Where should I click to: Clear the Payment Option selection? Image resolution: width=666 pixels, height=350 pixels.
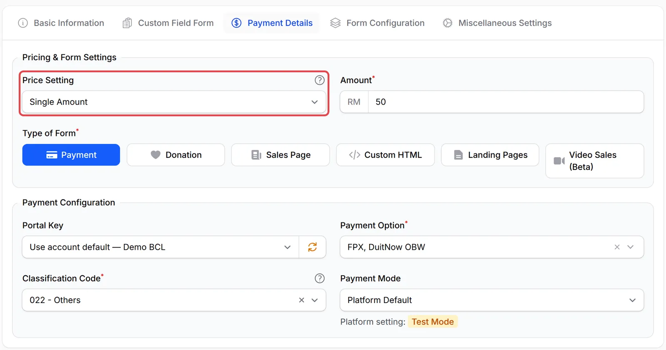pyautogui.click(x=617, y=247)
